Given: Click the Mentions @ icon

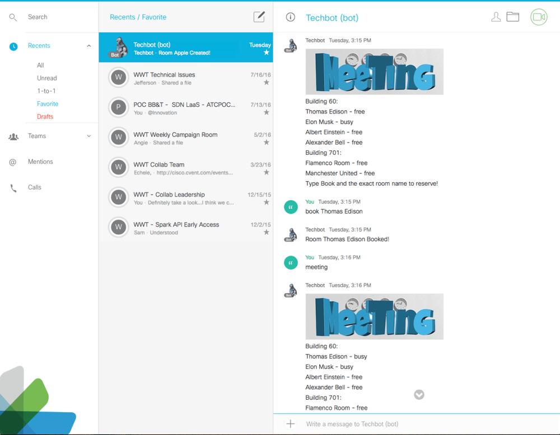Looking at the screenshot, I should click(12, 162).
